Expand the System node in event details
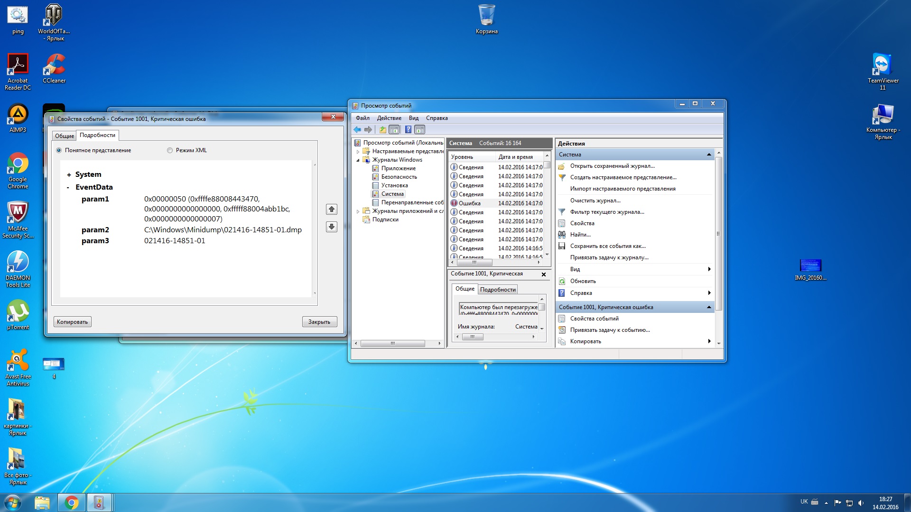Screen dimensions: 911x512 pyautogui.click(x=69, y=175)
